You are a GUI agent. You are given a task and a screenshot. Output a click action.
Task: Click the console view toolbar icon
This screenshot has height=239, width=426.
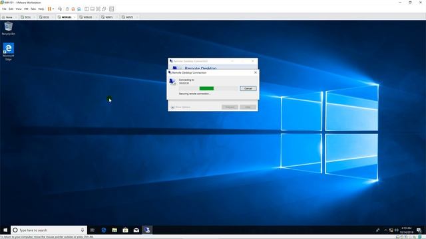[111, 9]
